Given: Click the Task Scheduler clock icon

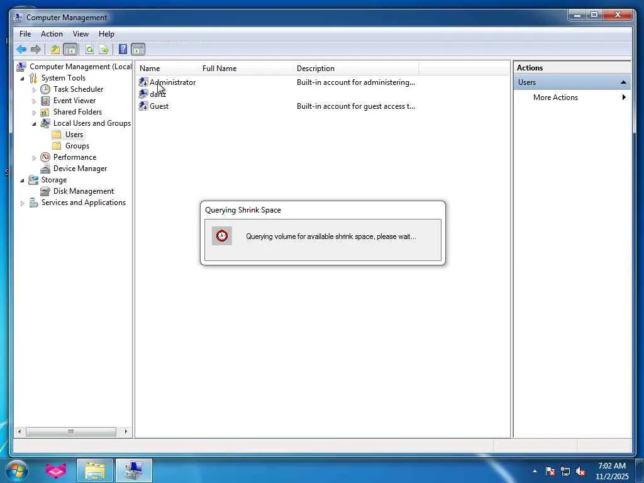Looking at the screenshot, I should 45,89.
